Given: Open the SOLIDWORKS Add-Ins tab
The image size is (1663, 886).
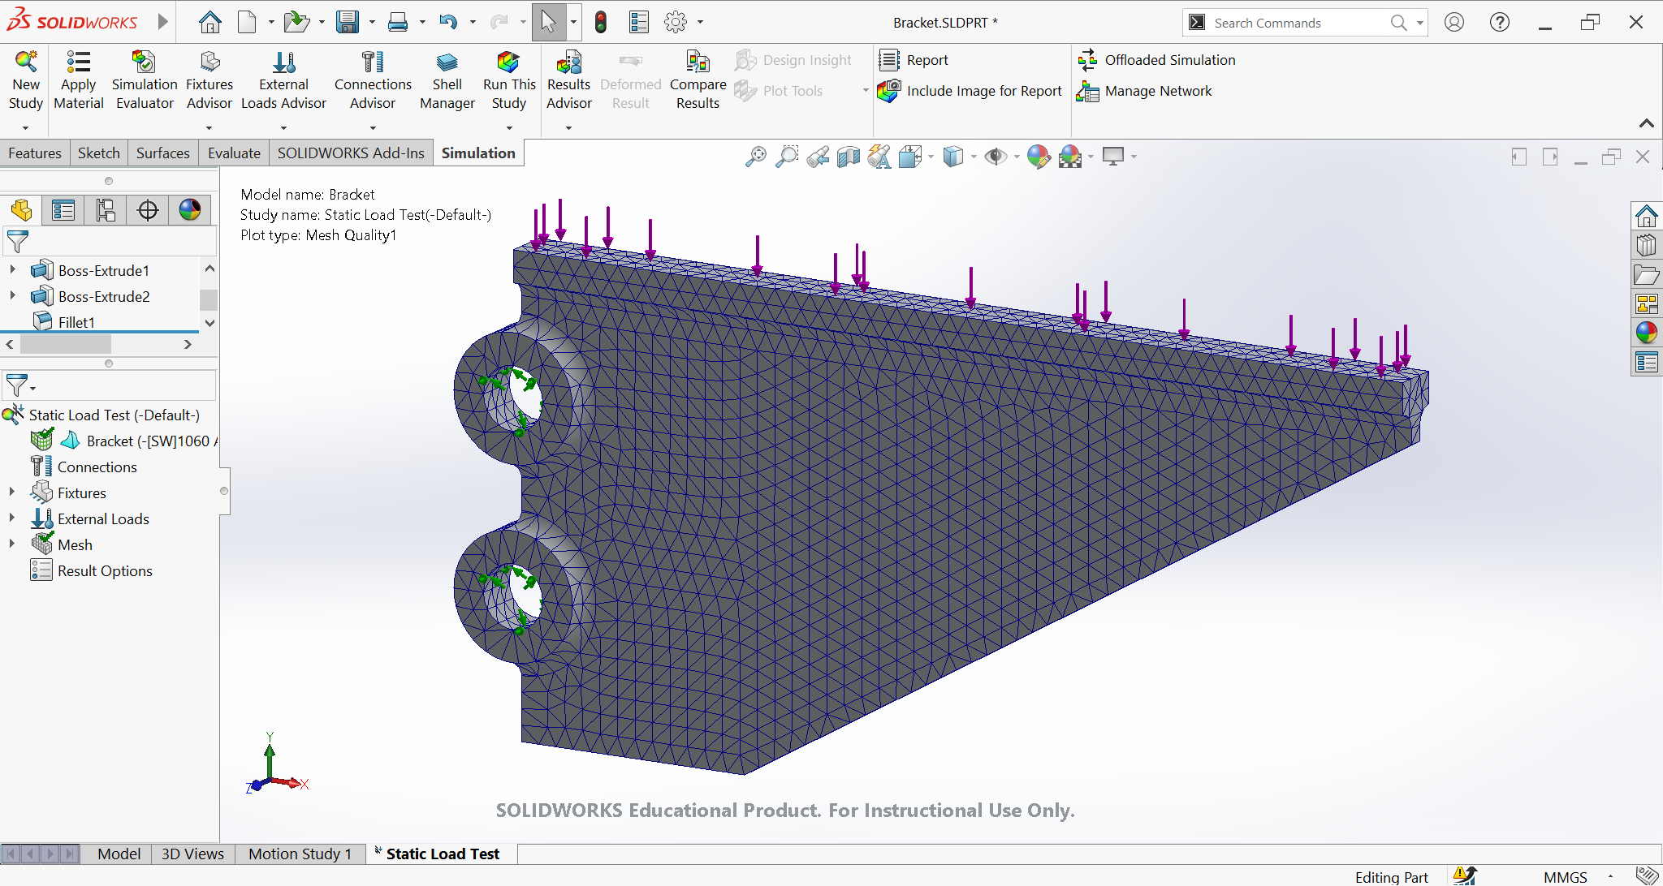Looking at the screenshot, I should point(351,153).
